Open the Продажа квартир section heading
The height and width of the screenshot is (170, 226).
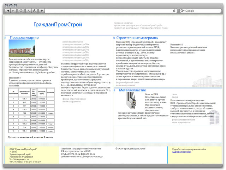(24, 38)
